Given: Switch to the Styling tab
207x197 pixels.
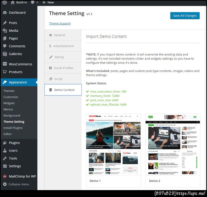Looking at the screenshot, I should tap(63, 57).
